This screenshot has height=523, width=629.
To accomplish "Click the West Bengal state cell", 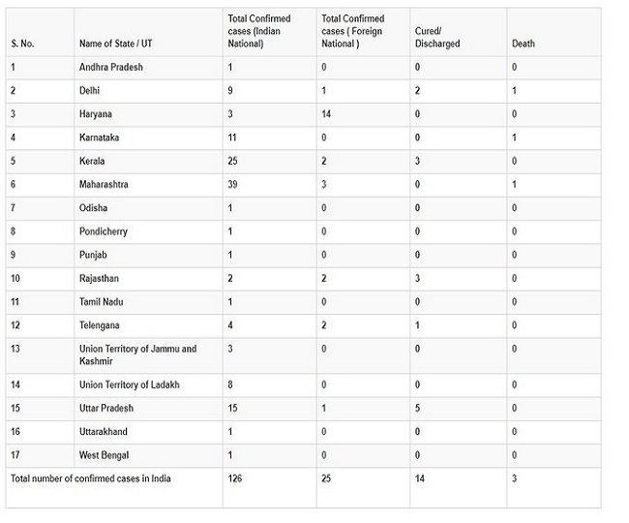I will [104, 455].
